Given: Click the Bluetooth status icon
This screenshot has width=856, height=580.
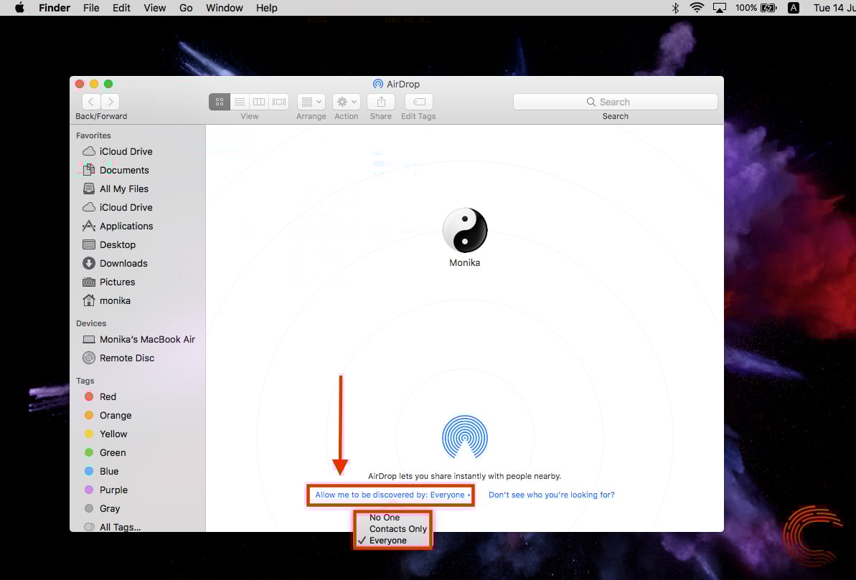Looking at the screenshot, I should pyautogui.click(x=675, y=8).
